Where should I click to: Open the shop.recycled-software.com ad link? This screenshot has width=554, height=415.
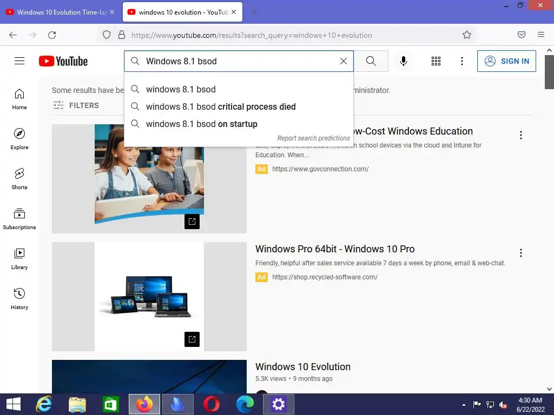[325, 277]
